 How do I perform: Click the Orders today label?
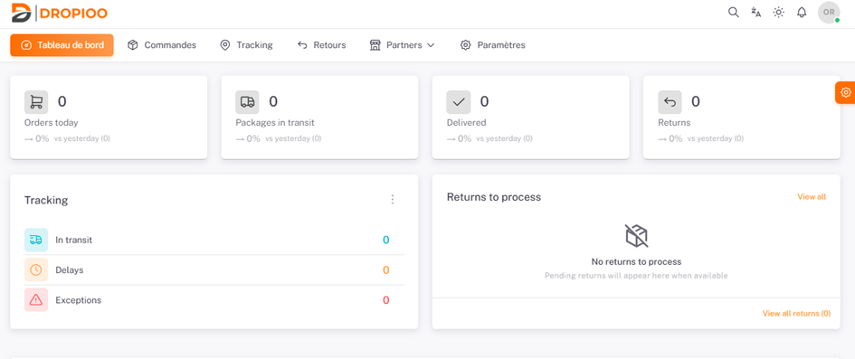[52, 123]
